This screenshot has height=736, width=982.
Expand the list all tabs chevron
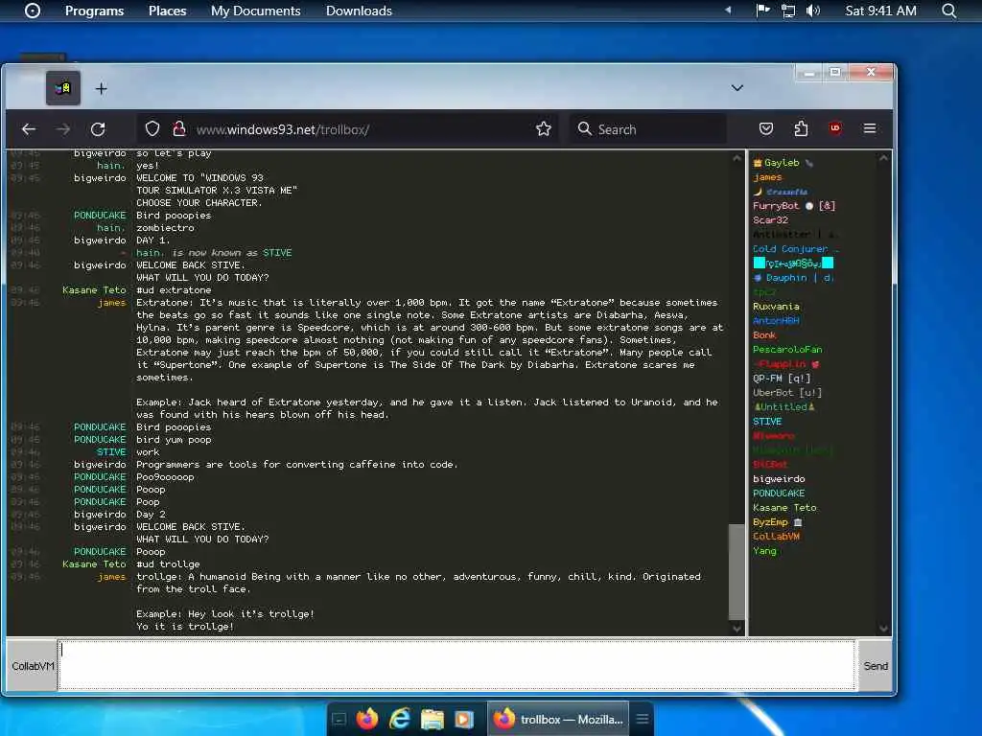(737, 88)
